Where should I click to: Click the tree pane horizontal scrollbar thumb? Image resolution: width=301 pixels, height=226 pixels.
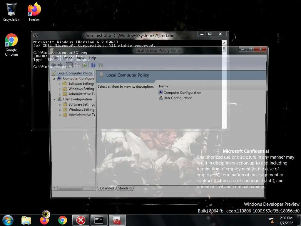click(x=70, y=188)
